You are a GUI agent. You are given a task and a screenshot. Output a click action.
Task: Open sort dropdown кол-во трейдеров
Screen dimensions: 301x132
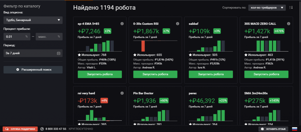tap(267, 8)
